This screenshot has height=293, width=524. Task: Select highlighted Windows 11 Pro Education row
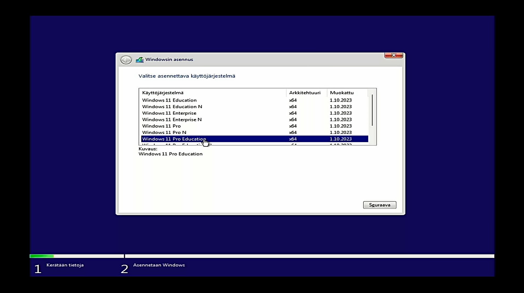tap(255, 139)
